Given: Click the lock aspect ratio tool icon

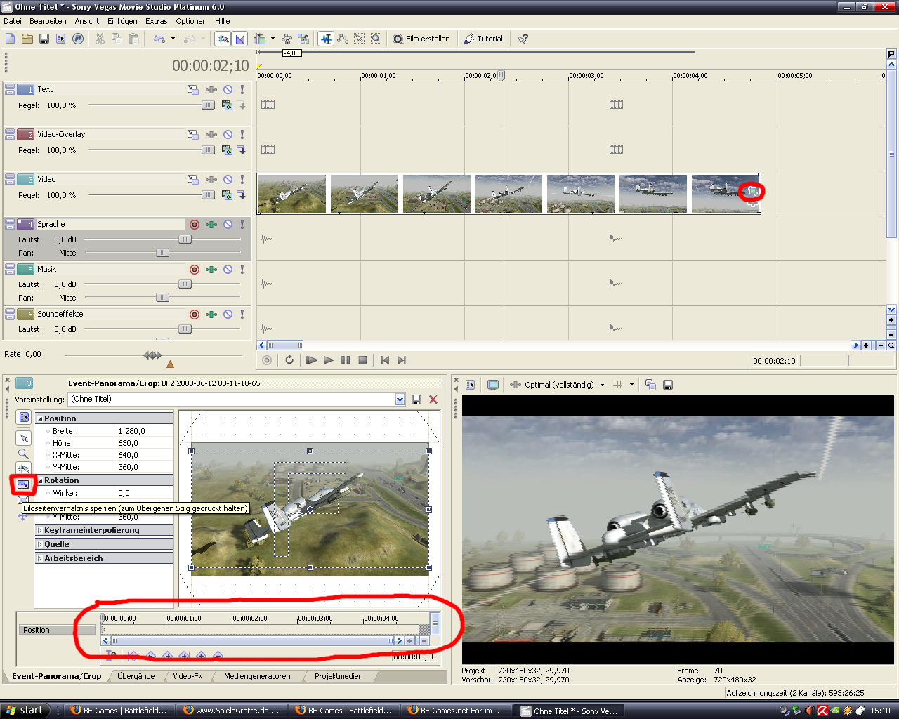Looking at the screenshot, I should pyautogui.click(x=23, y=484).
